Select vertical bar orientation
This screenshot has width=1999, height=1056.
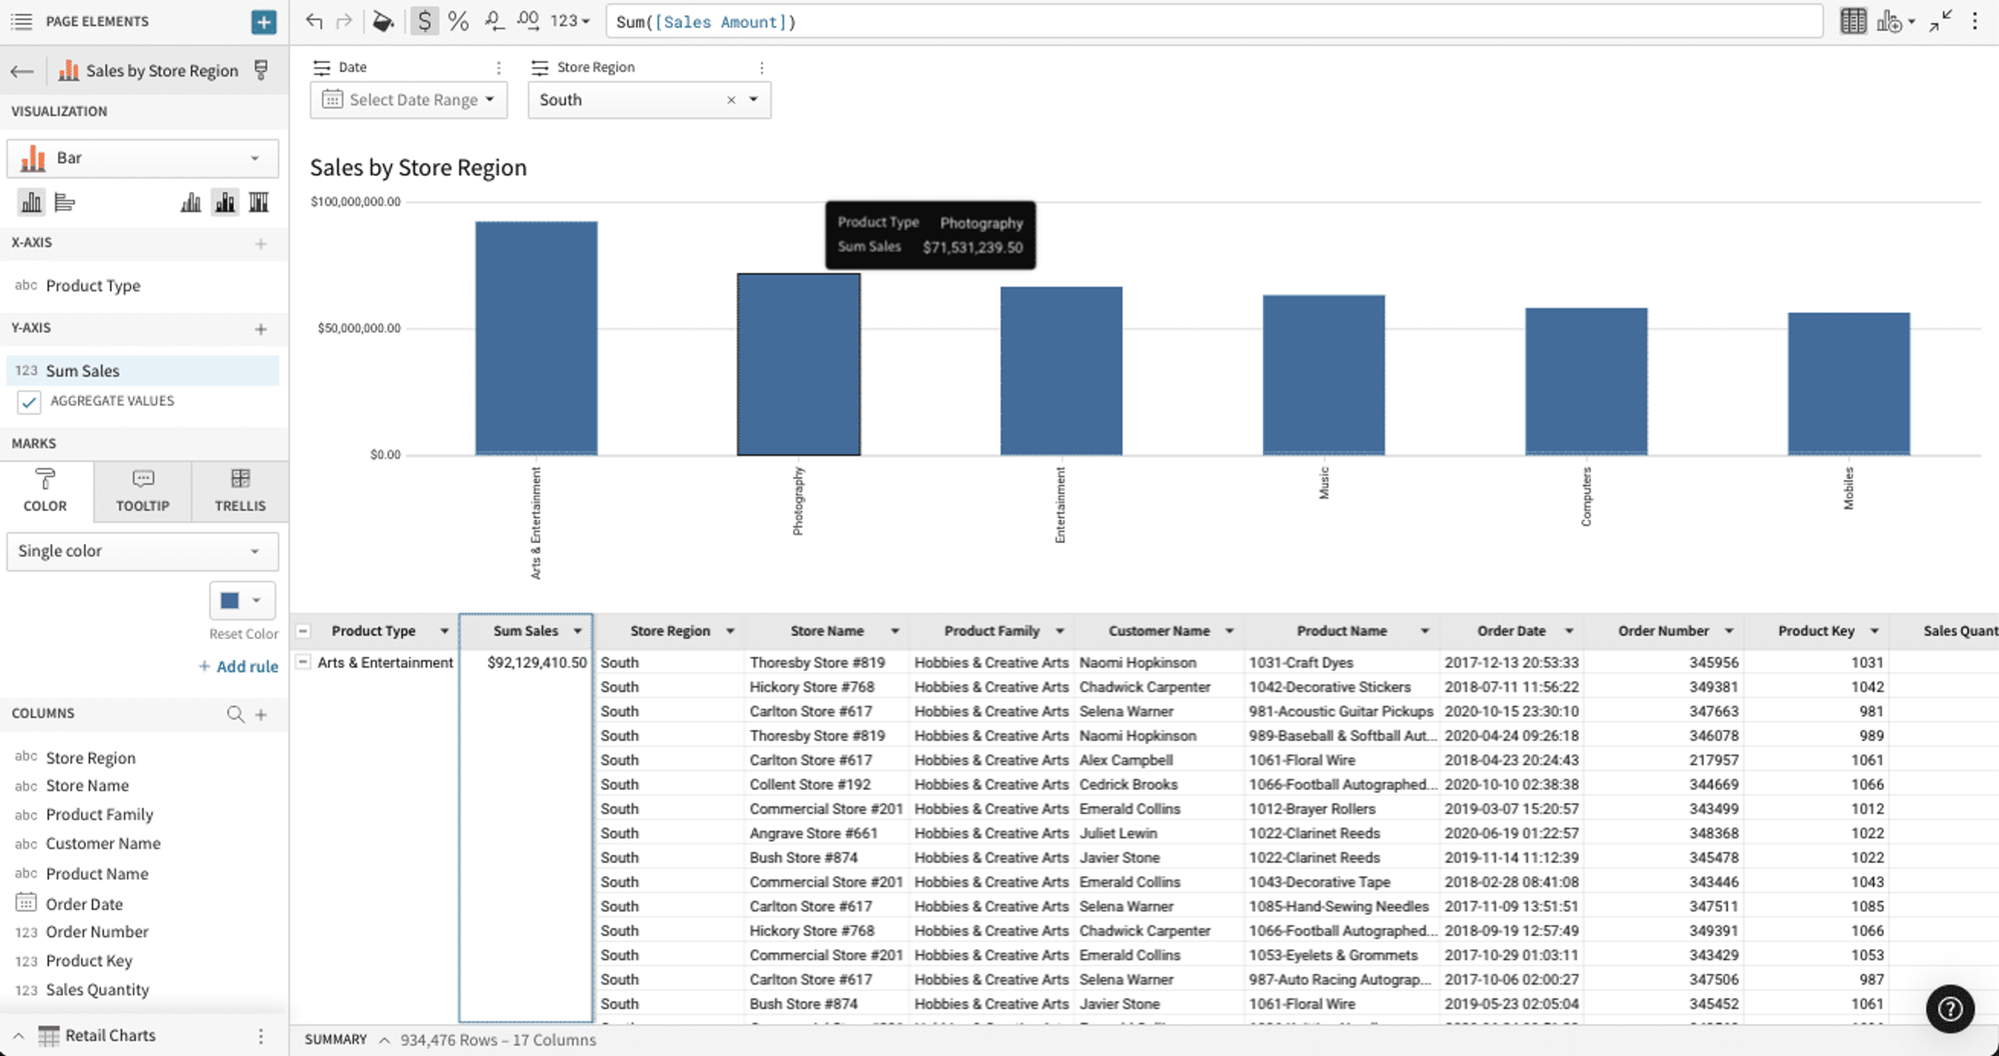31,203
